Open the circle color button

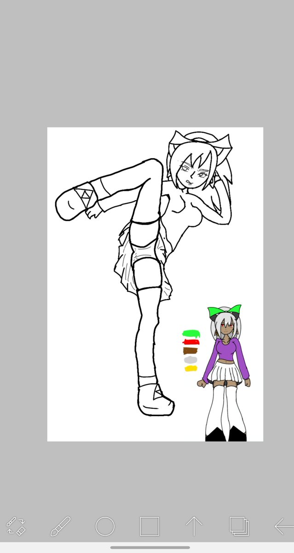point(105,526)
